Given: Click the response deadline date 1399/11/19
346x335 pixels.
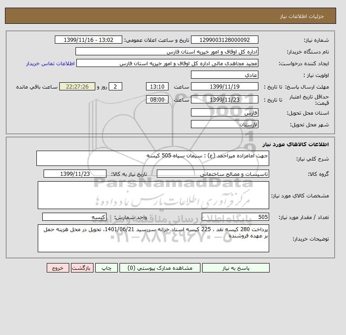Looking at the screenshot, I should 224,87.
